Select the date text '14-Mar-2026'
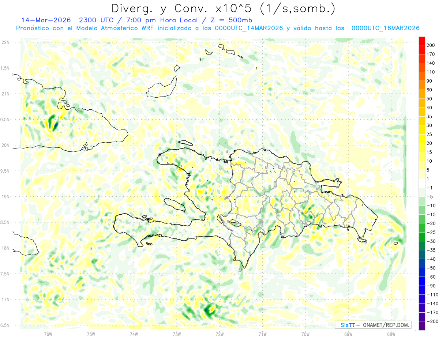Screen dimensions: 439x339 (x=46, y=20)
